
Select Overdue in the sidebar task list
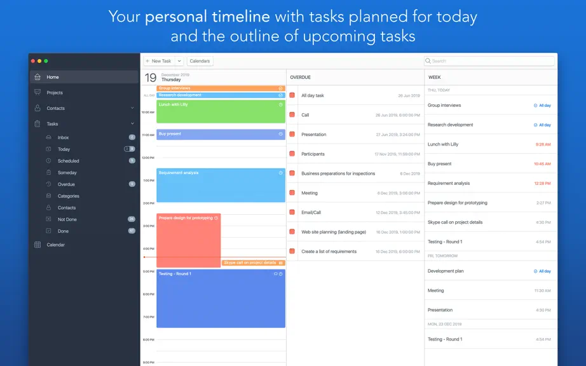(x=66, y=184)
